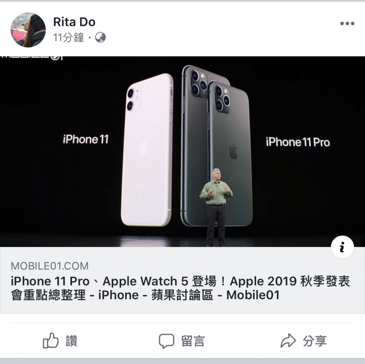Tap the 'iPhone 11' label in preview image
This screenshot has width=365, height=364.
(86, 139)
